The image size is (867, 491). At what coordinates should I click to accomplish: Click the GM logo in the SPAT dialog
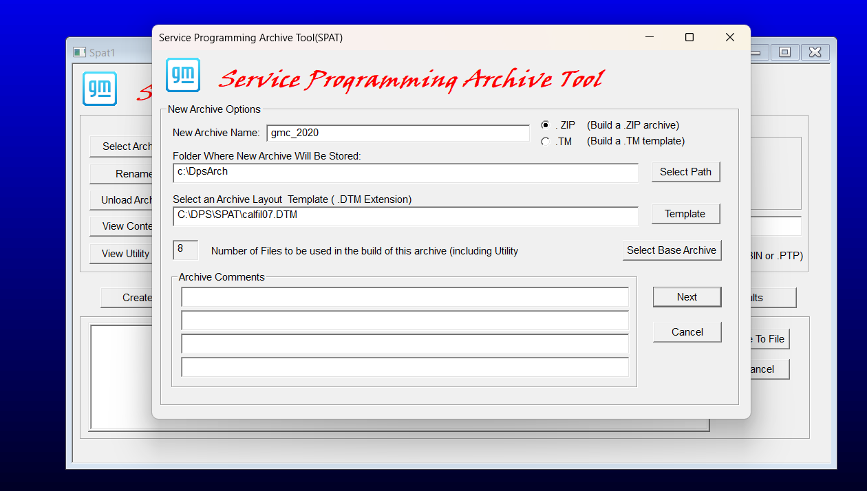click(x=182, y=75)
